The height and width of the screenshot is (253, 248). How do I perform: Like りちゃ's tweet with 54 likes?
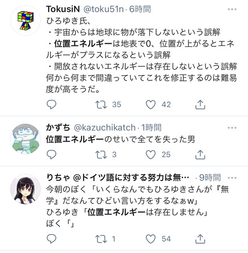coord(151,239)
